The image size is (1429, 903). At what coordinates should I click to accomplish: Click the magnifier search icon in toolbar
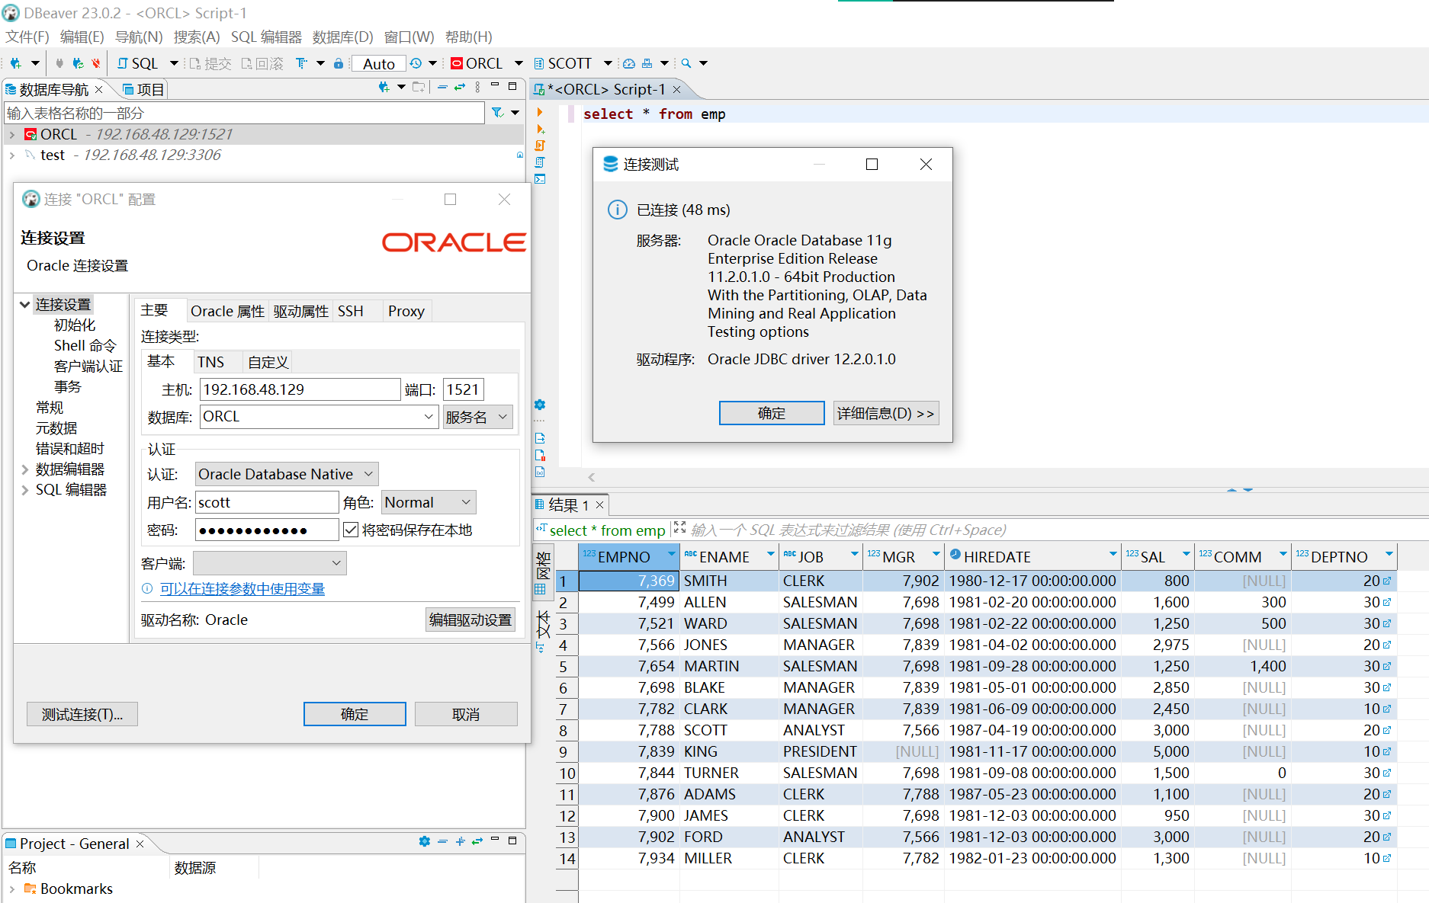[x=686, y=63]
